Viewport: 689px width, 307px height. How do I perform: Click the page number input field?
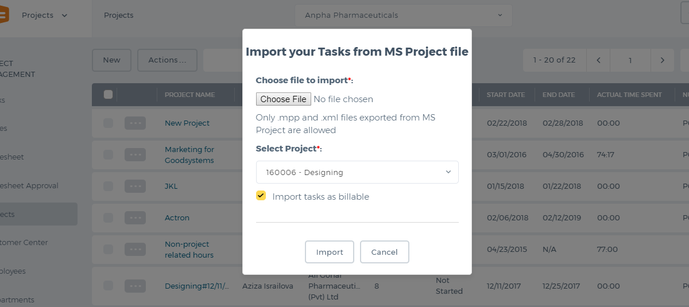630,60
